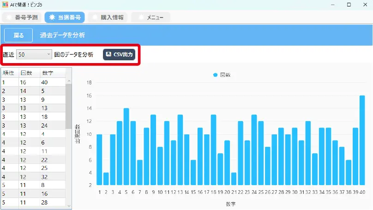Select the row with number 22
Image resolution: width=373 pixels, height=210 pixels.
point(33,160)
